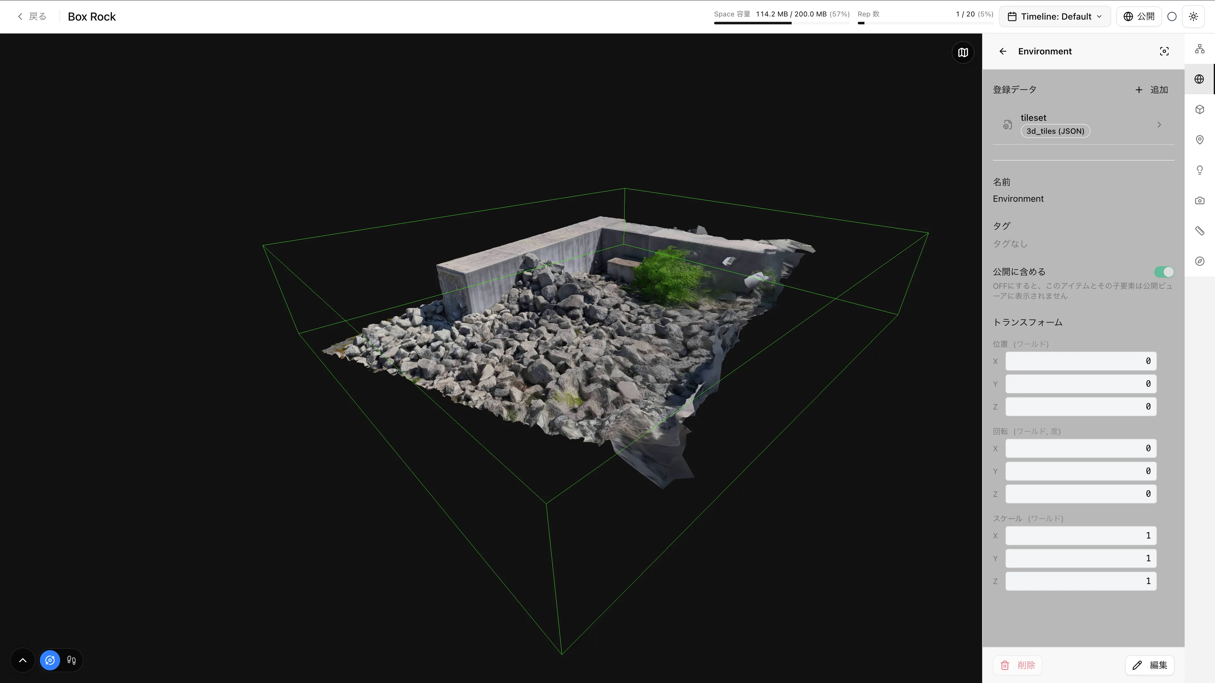Screen dimensions: 1215x683
Task: Click the position X input field
Action: 1081,361
